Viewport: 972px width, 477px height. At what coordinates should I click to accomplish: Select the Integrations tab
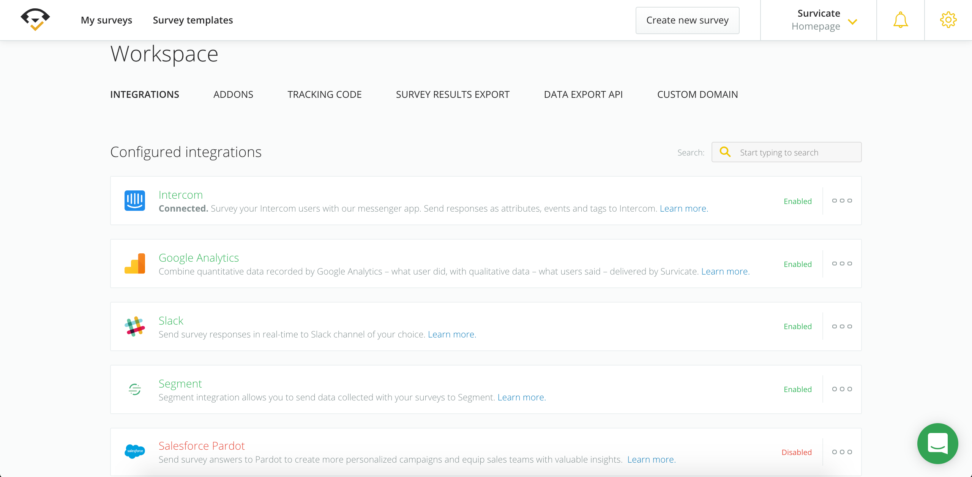click(x=145, y=94)
